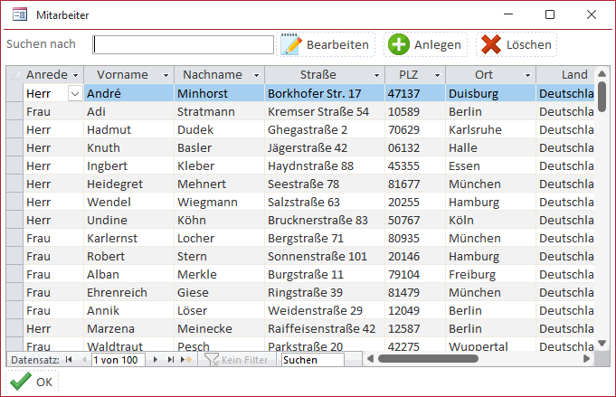Select cell 'Hadmut' in Vorname column
Viewport: 616px width, 397px height.
pyautogui.click(x=128, y=129)
